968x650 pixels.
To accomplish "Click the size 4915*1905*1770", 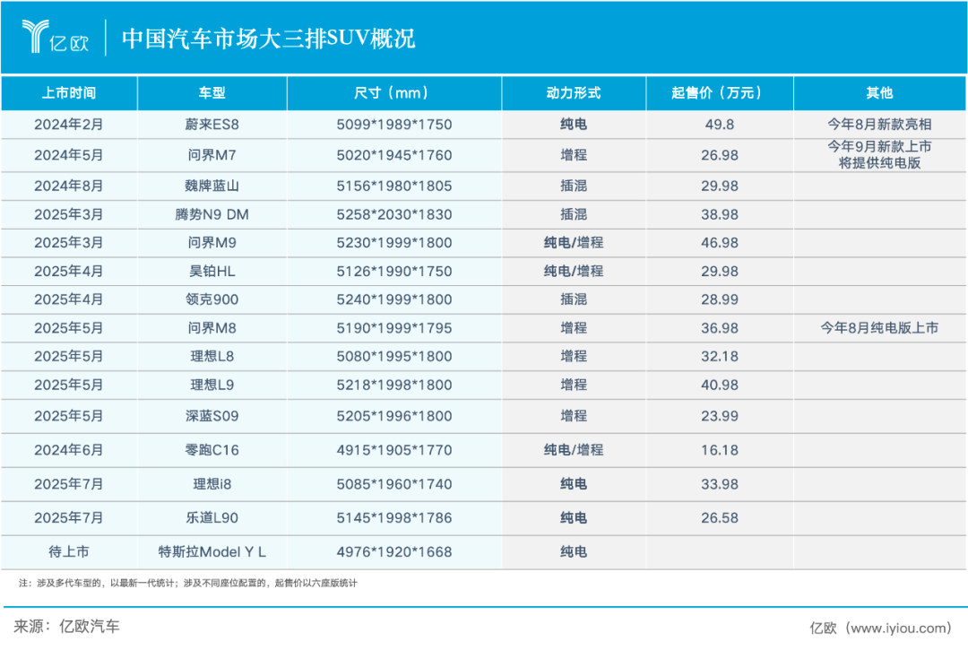I will [x=393, y=450].
